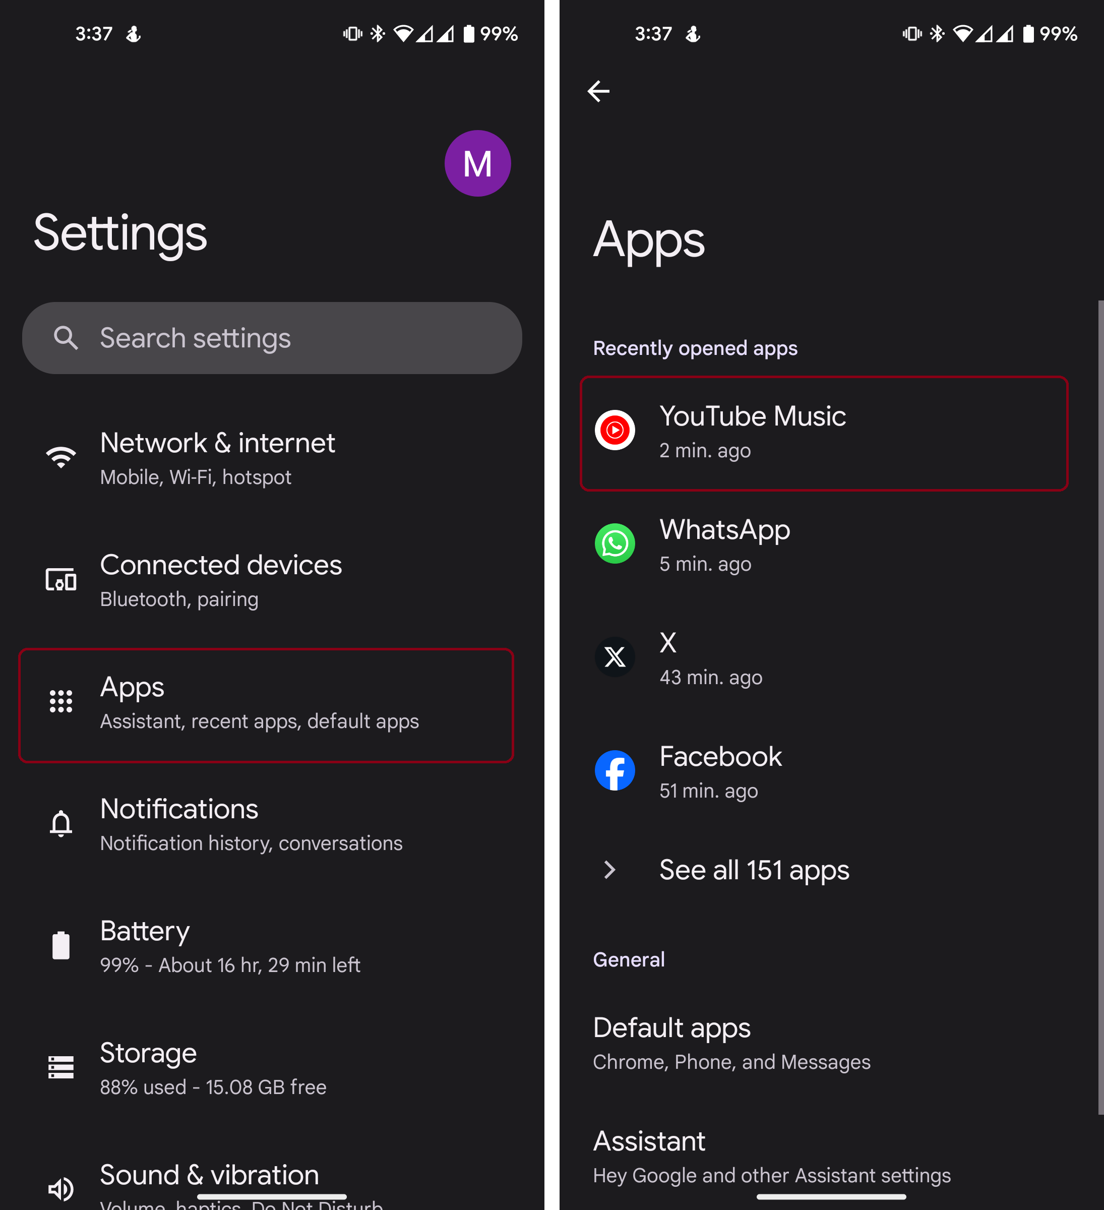Tap the X app icon
Screen dimensions: 1104x1210
[x=615, y=657]
